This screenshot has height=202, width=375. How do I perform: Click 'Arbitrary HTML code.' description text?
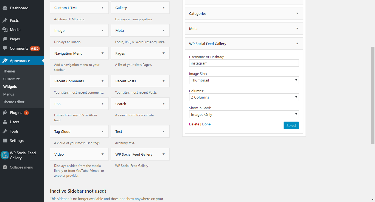pyautogui.click(x=69, y=19)
